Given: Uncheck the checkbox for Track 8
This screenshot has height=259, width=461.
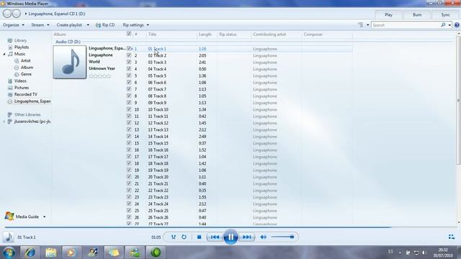Looking at the screenshot, I should (129, 96).
